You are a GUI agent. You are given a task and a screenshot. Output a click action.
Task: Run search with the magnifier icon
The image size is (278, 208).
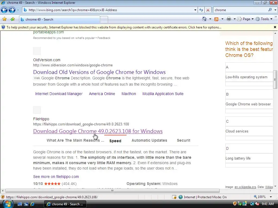point(270,10)
